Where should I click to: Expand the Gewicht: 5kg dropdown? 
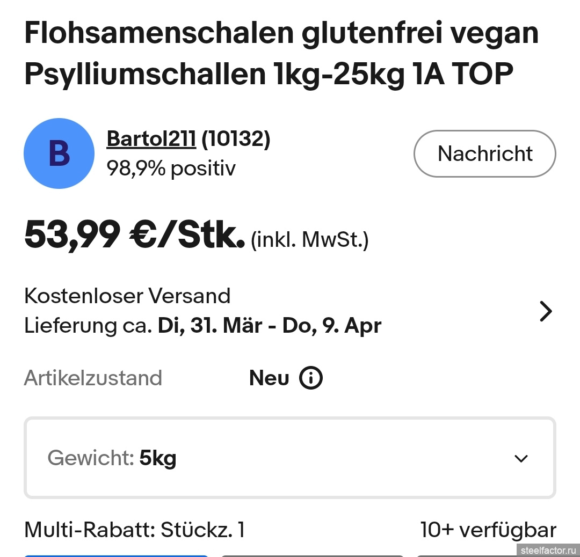coord(290,458)
